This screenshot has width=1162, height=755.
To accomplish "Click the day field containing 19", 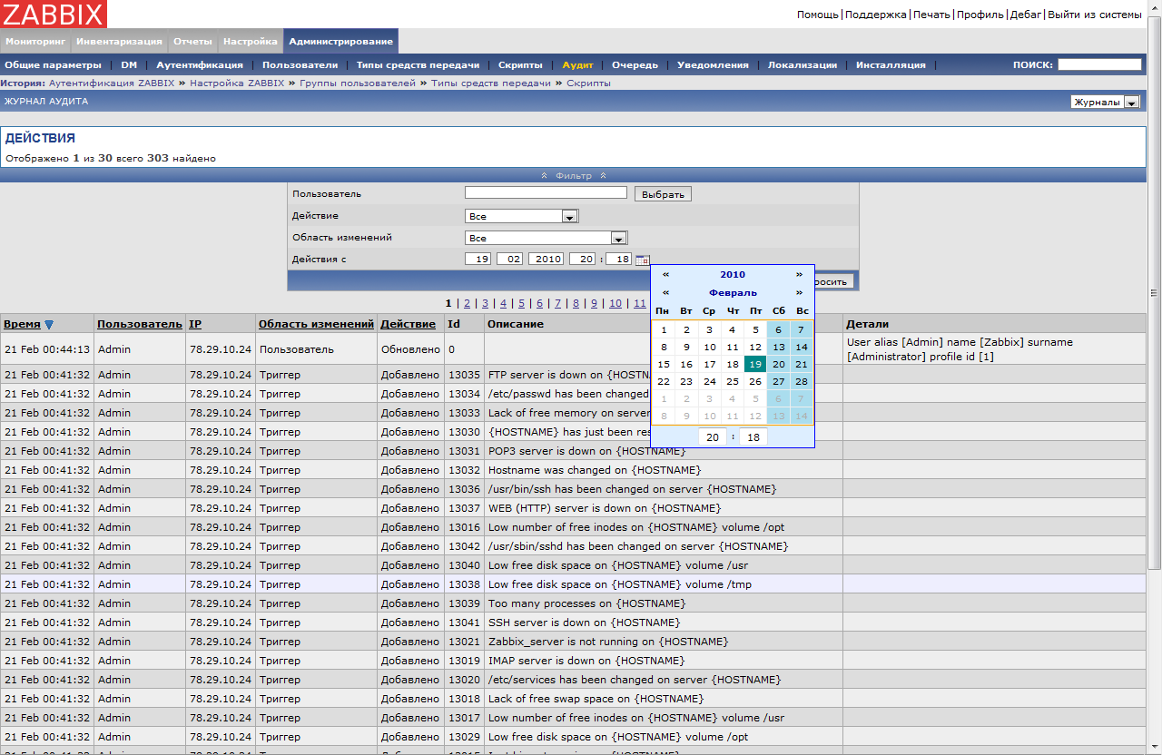I will pos(478,260).
